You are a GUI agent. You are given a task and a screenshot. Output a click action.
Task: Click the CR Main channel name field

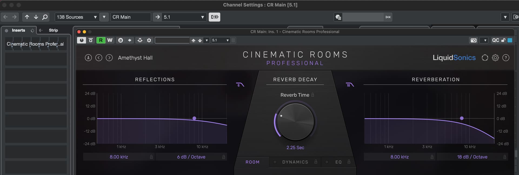pyautogui.click(x=131, y=17)
